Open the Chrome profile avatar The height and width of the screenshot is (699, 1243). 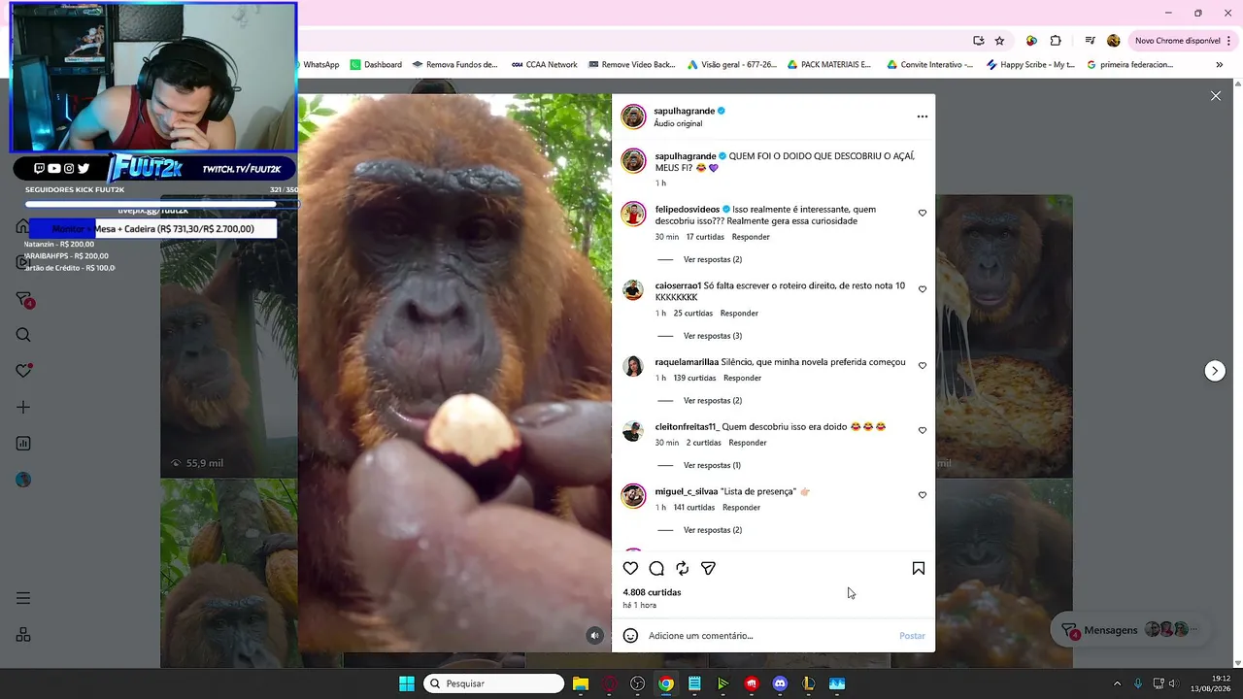coord(1114,41)
